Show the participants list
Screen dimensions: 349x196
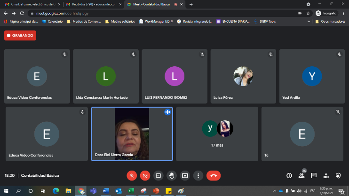coord(301,176)
